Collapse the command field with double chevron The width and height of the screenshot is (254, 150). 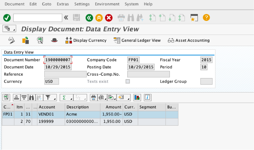pyautogui.click(x=66, y=18)
